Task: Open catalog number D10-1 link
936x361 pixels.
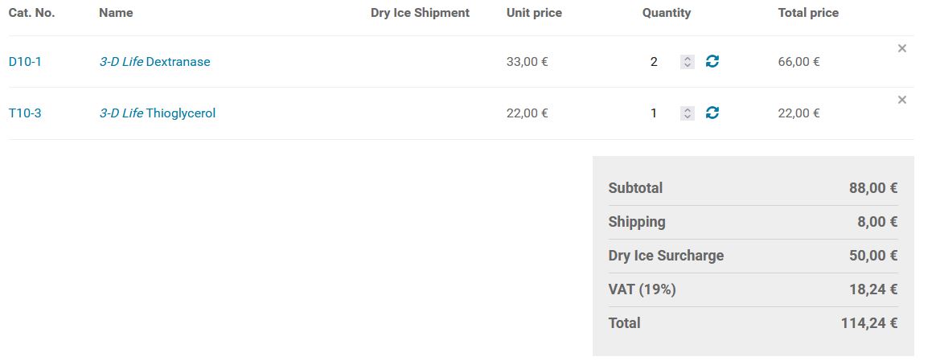Action: click(25, 62)
